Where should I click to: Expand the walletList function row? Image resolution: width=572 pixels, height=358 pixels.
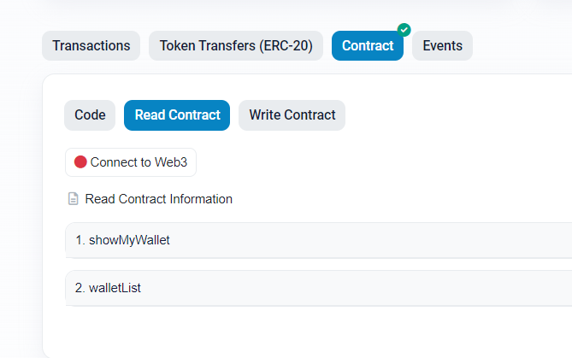pos(319,288)
